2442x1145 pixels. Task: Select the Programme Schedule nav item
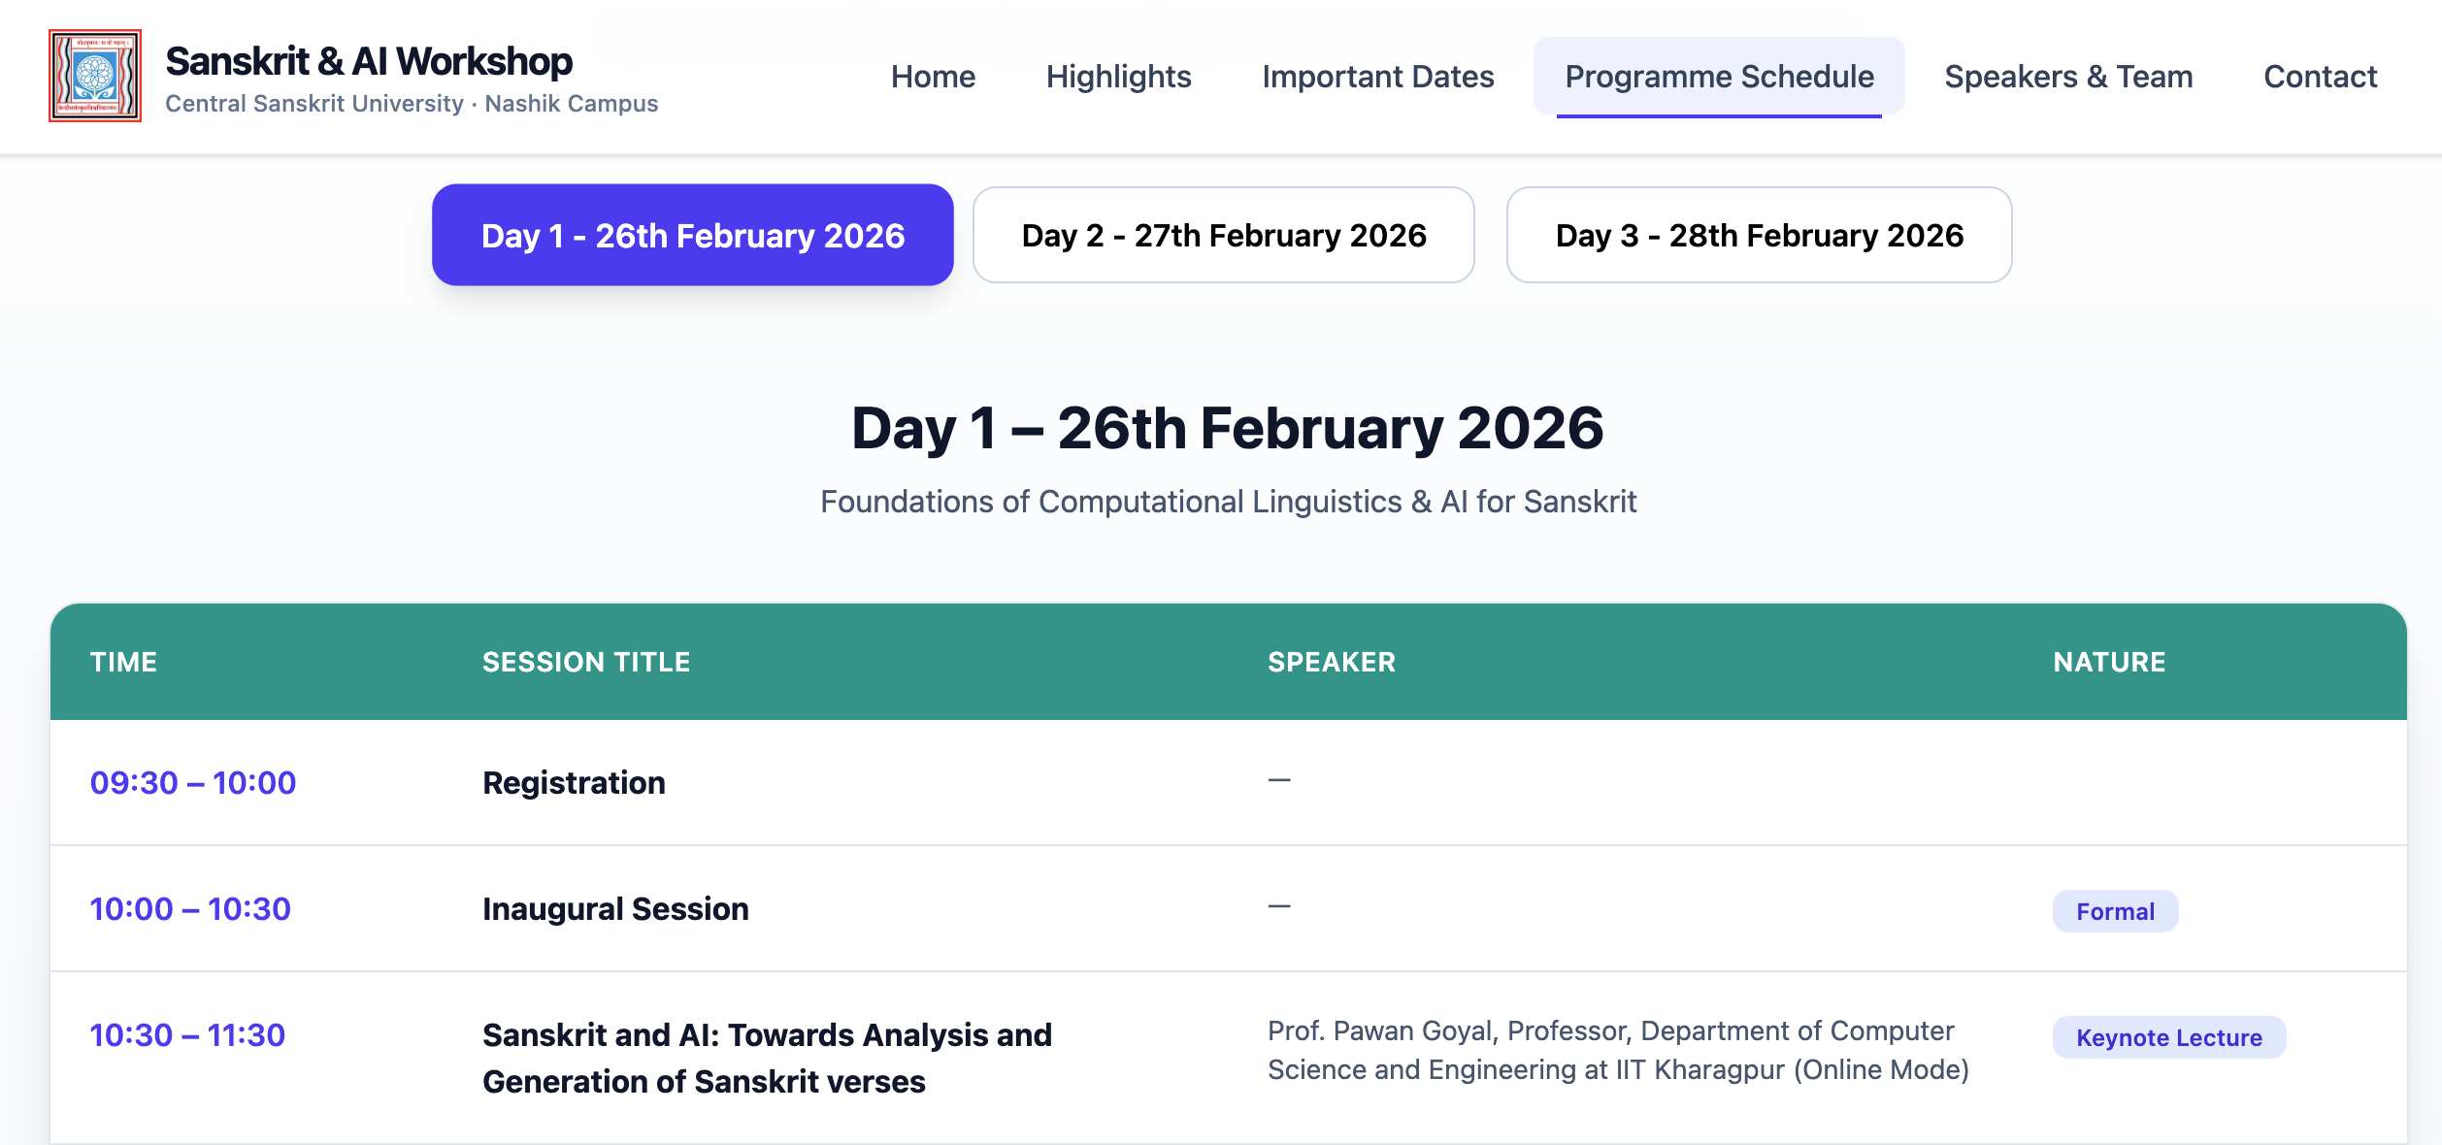coord(1719,77)
